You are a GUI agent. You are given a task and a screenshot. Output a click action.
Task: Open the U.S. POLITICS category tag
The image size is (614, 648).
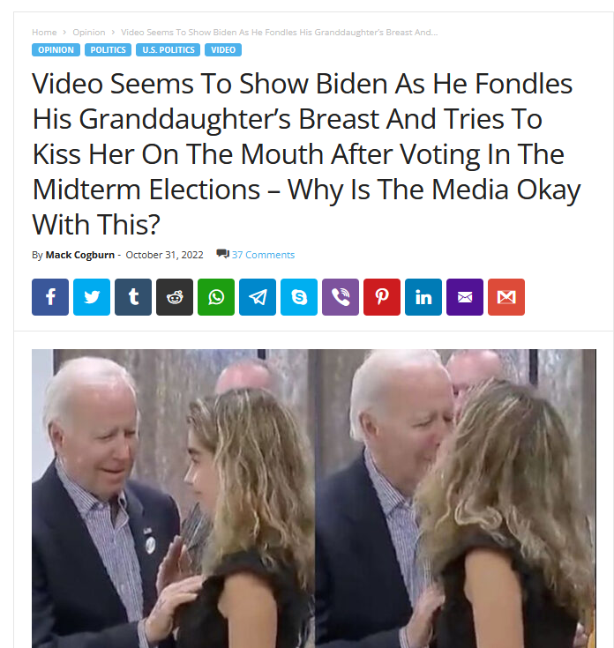[168, 49]
